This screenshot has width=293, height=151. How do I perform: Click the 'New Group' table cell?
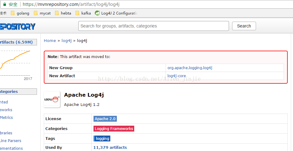click(x=107, y=68)
